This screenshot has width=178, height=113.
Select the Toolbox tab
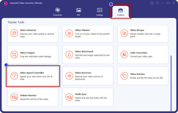[121, 12]
